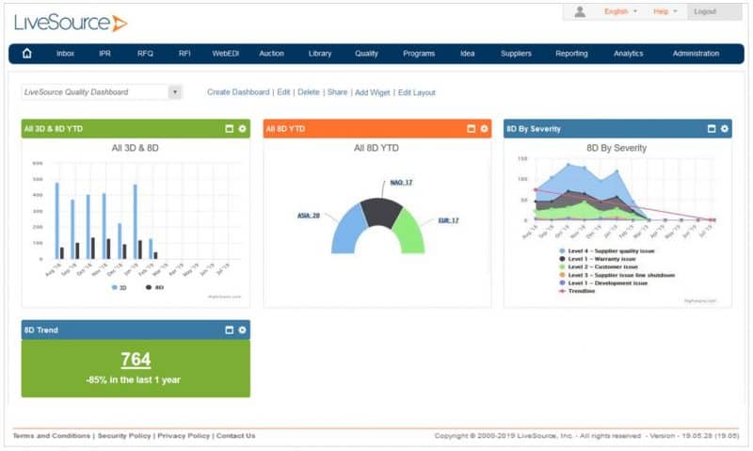Open the IPR menu

point(104,54)
